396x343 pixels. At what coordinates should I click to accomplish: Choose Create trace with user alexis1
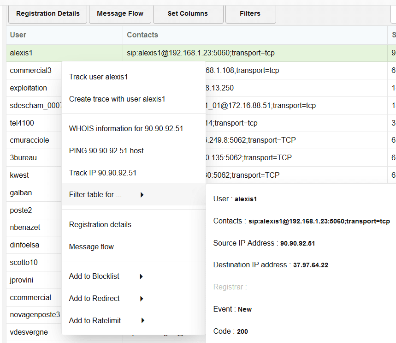pyautogui.click(x=117, y=99)
